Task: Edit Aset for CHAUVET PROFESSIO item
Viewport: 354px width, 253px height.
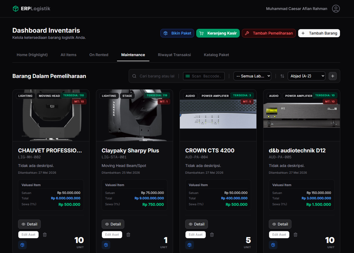Action: point(29,235)
